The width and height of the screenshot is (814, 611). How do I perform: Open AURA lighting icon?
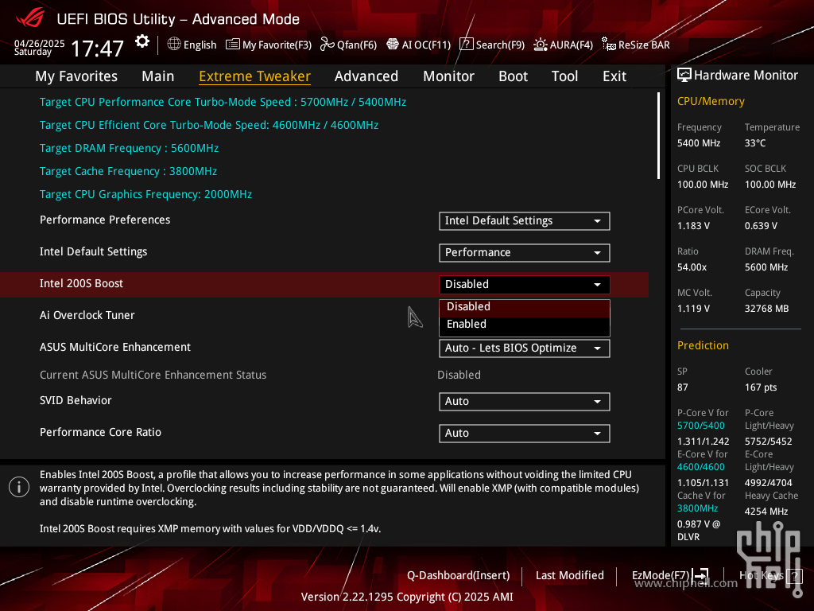[x=540, y=45]
